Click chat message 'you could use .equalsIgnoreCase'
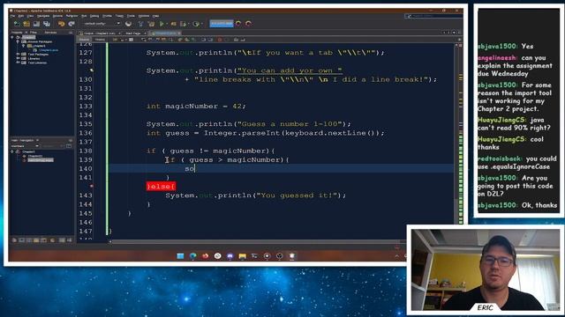 (x=517, y=162)
